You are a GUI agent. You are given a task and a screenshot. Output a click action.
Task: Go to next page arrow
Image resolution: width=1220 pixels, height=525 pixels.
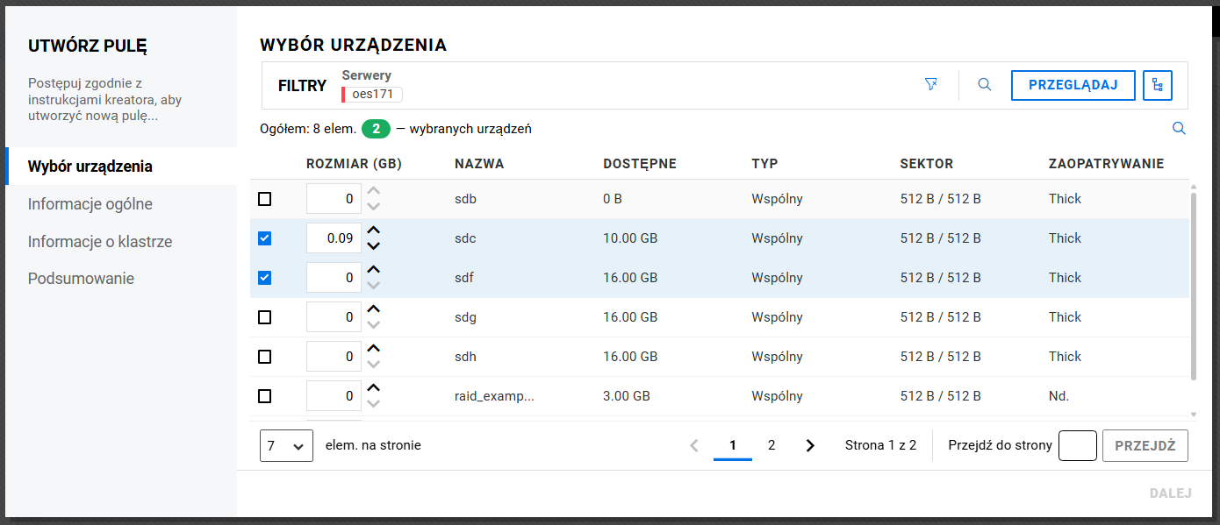point(810,445)
